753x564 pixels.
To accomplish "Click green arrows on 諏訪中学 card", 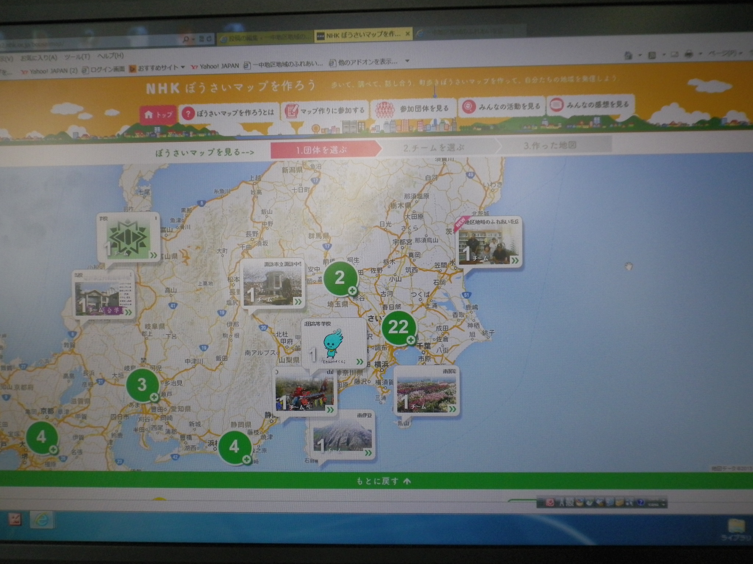I will [x=297, y=301].
